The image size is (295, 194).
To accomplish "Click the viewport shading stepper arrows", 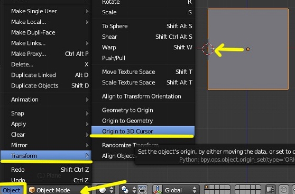I will (x=112, y=190).
